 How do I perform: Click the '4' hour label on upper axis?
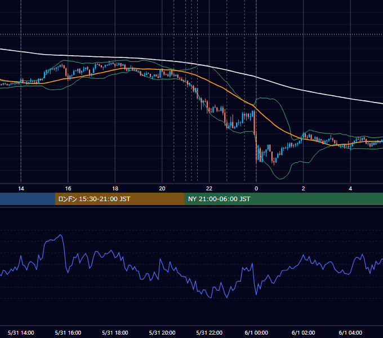[350, 189]
